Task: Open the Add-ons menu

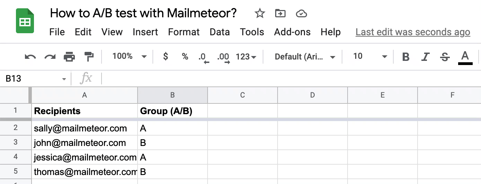Action: tap(292, 32)
